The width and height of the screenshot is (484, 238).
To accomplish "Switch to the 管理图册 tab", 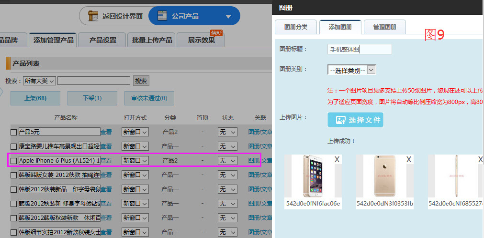I will pyautogui.click(x=384, y=27).
